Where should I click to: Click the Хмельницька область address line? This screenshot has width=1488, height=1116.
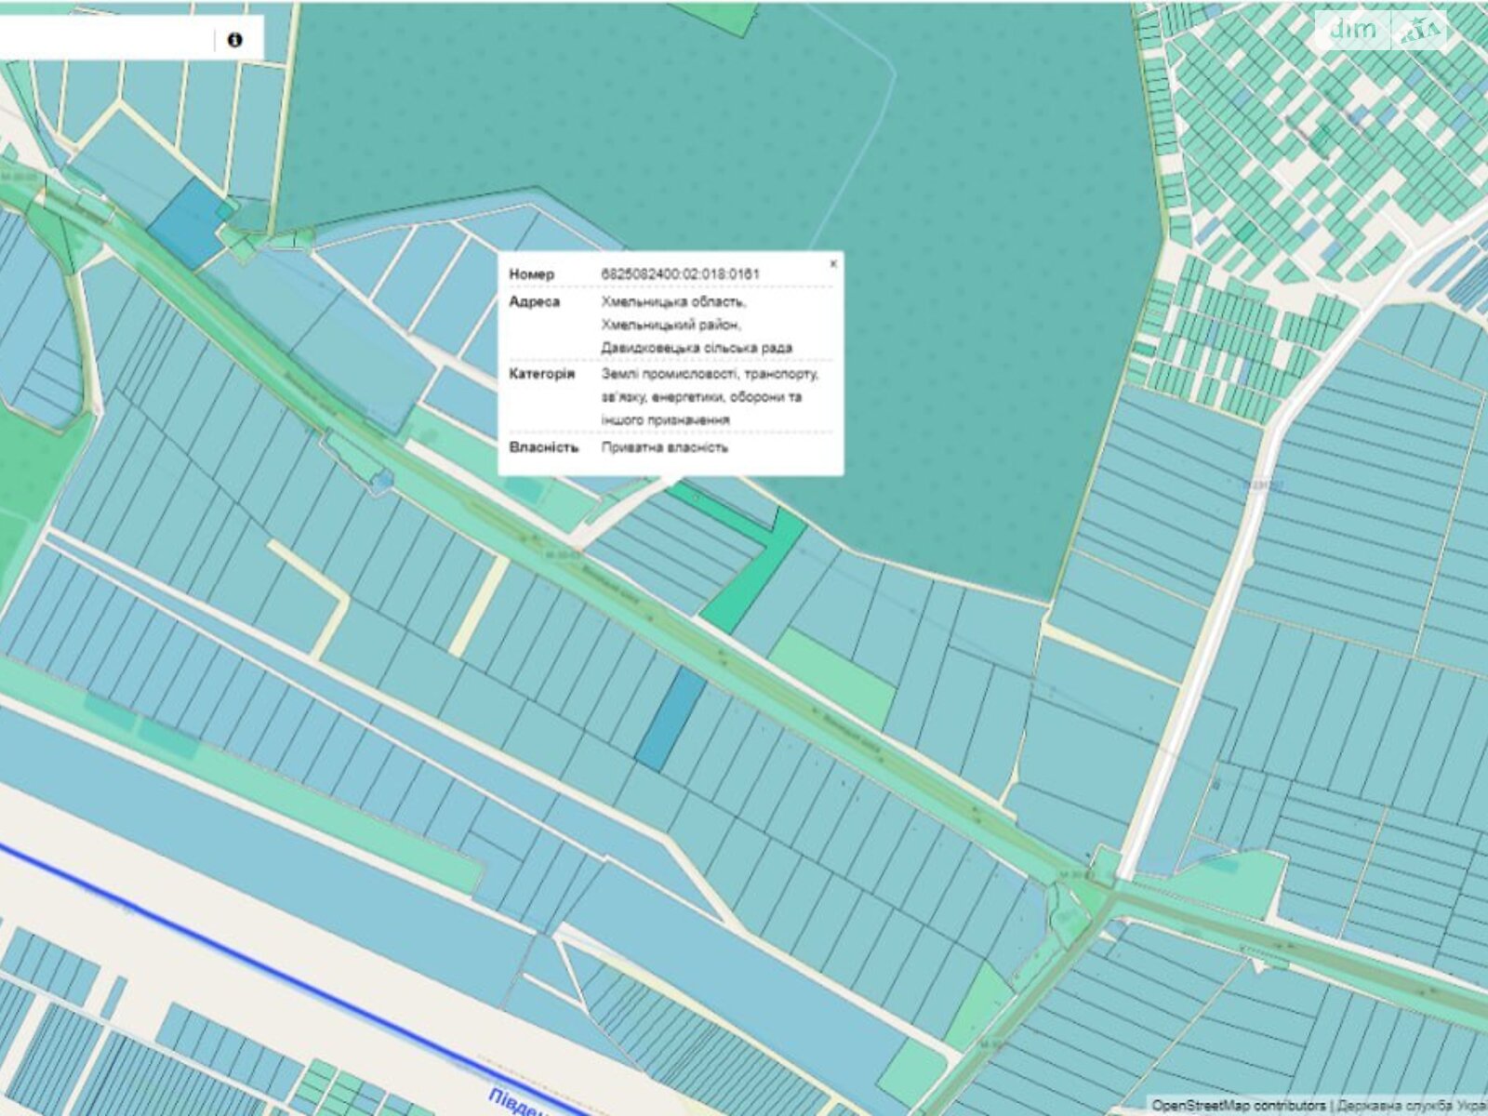672,302
